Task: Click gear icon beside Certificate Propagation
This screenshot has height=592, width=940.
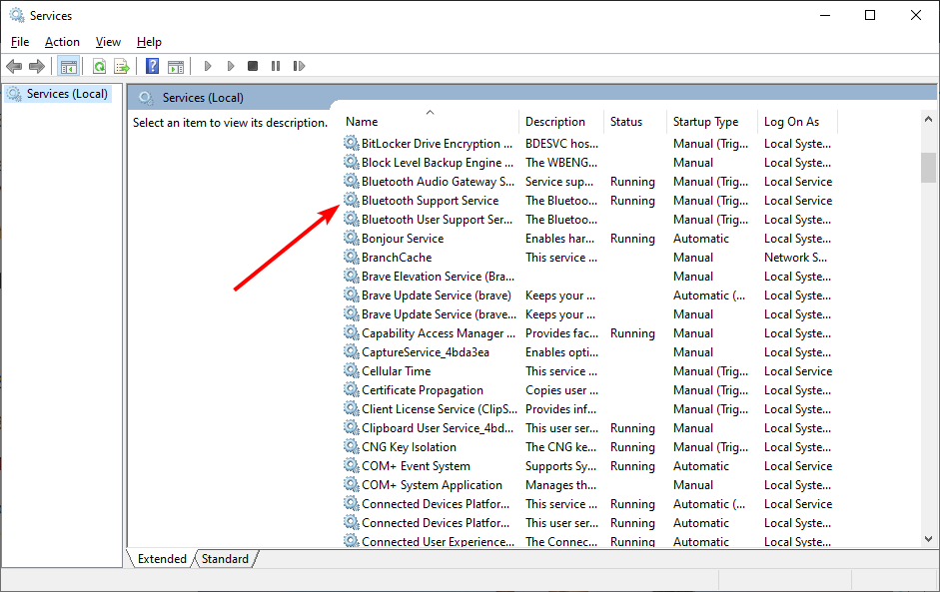Action: [352, 390]
